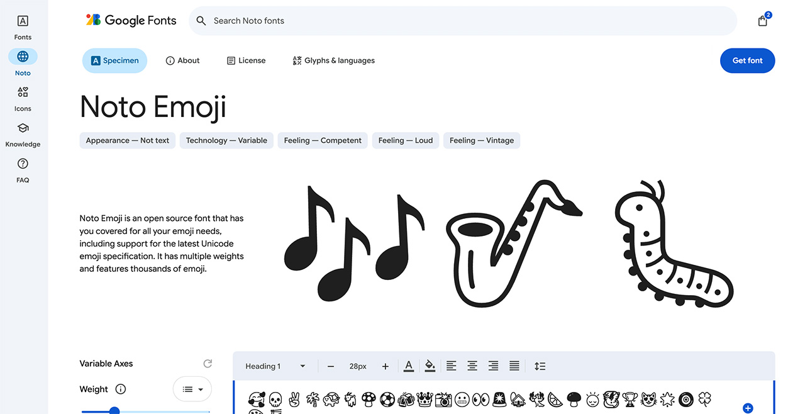805x414 pixels.
Task: Open the Knowledge section in sidebar
Action: click(x=23, y=135)
